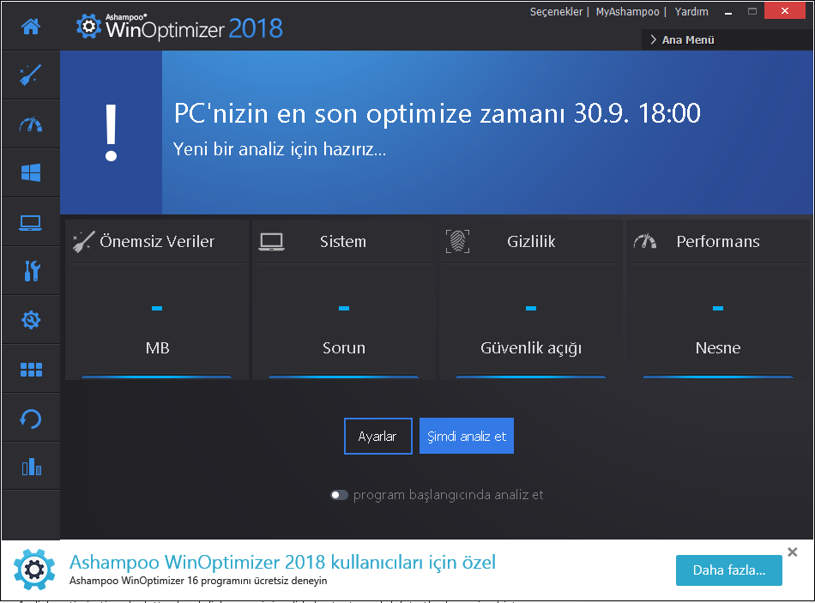This screenshot has width=815, height=603.
Task: Click 'Yeni bir analiz için hazırız...' text
Action: pos(280,149)
